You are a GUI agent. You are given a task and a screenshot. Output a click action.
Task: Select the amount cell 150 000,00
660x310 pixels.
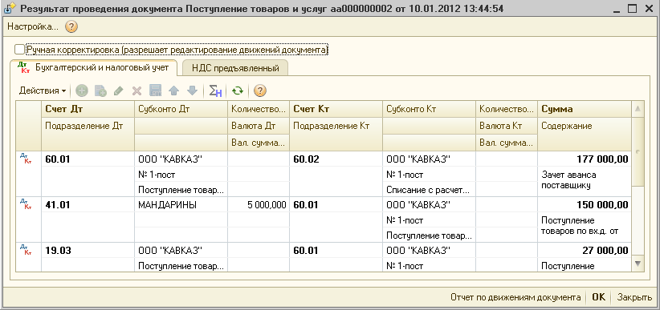[585, 205]
